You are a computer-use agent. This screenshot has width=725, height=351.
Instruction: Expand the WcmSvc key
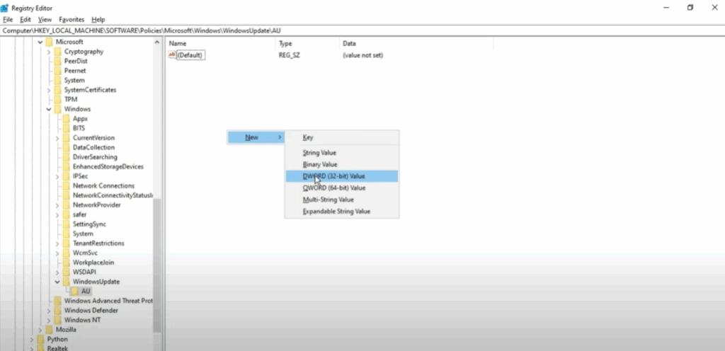pyautogui.click(x=57, y=253)
